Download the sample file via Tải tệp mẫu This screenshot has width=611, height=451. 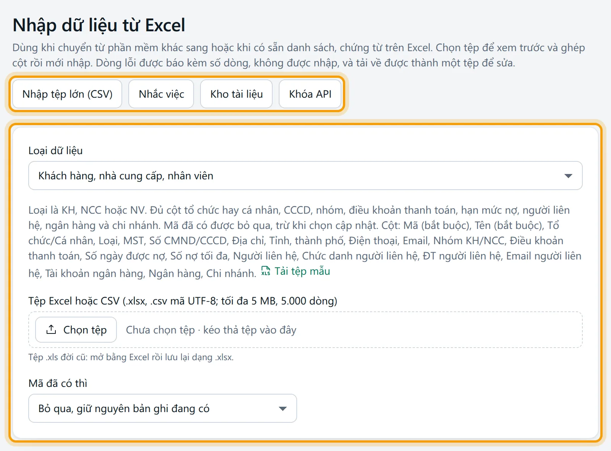click(x=296, y=271)
